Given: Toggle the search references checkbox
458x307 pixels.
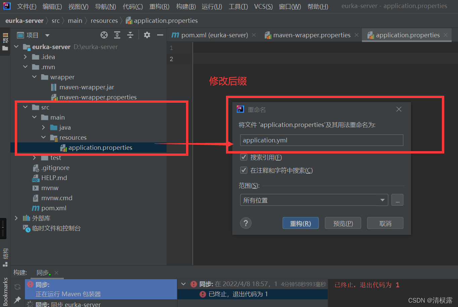Looking at the screenshot, I should point(244,157).
